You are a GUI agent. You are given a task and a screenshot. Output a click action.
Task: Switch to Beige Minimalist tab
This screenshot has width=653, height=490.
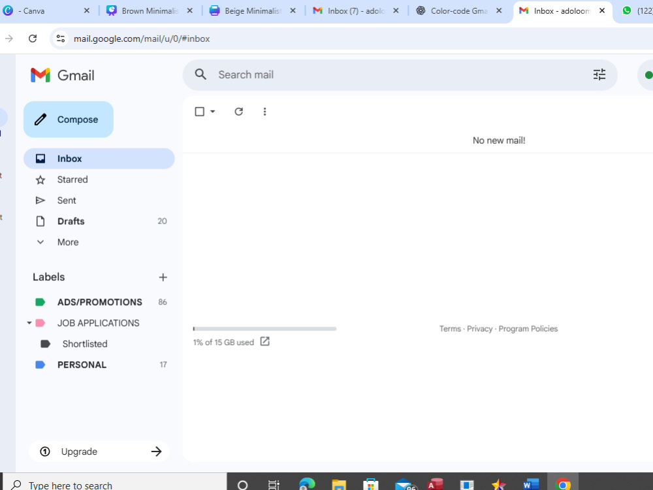click(x=252, y=11)
